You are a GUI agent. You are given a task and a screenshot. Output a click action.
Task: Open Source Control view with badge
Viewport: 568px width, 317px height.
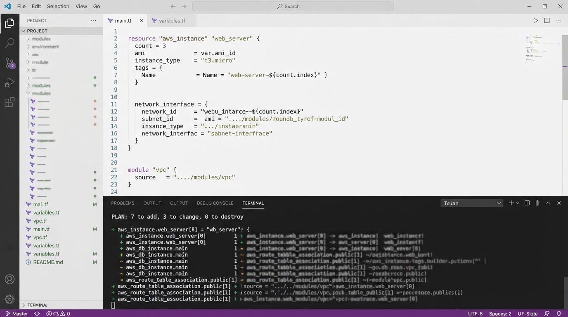[9, 63]
